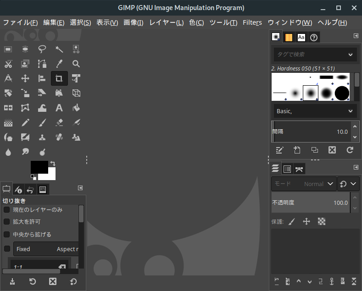Click the edit brush button
This screenshot has height=291, width=362.
point(279,150)
